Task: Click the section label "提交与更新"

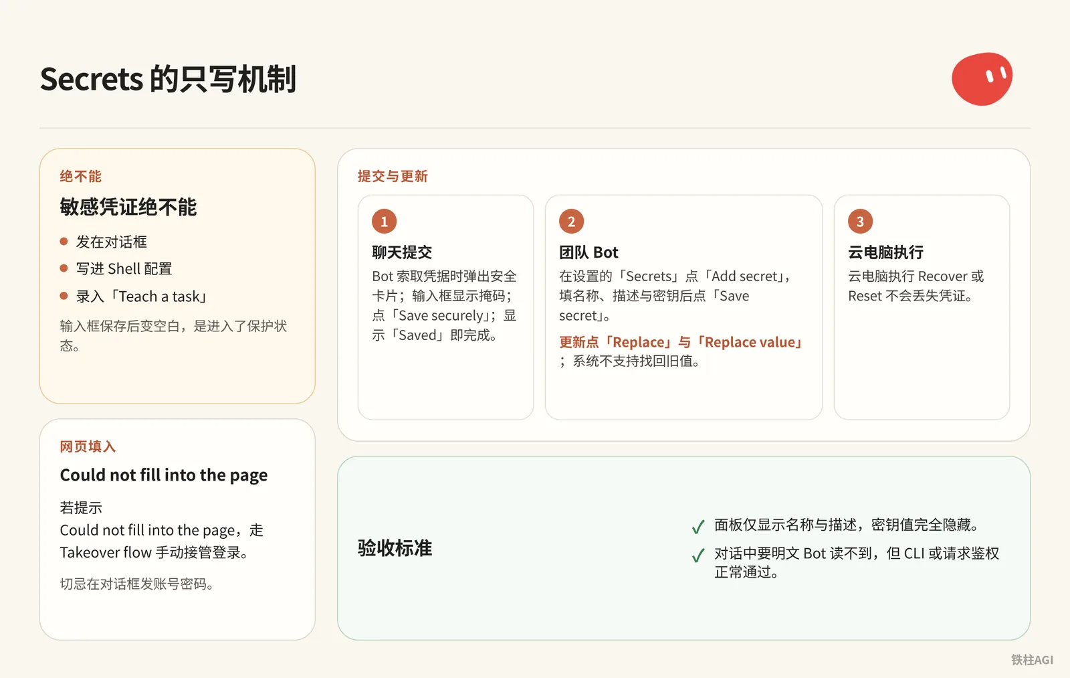Action: pyautogui.click(x=393, y=176)
